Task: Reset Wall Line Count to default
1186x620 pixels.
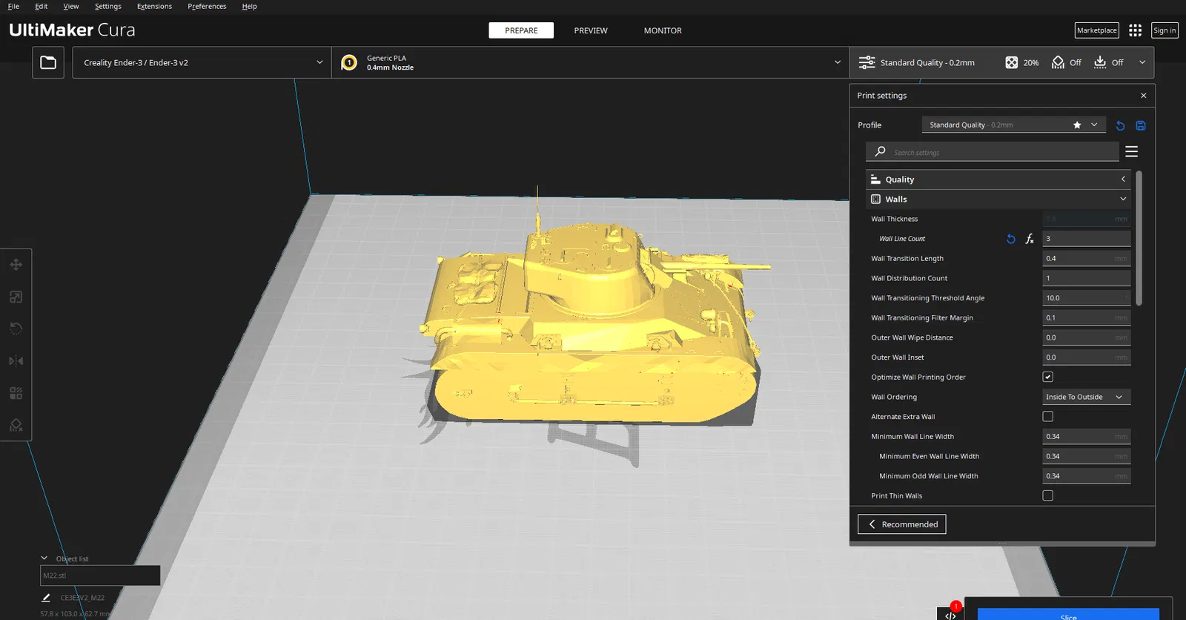Action: click(1010, 239)
